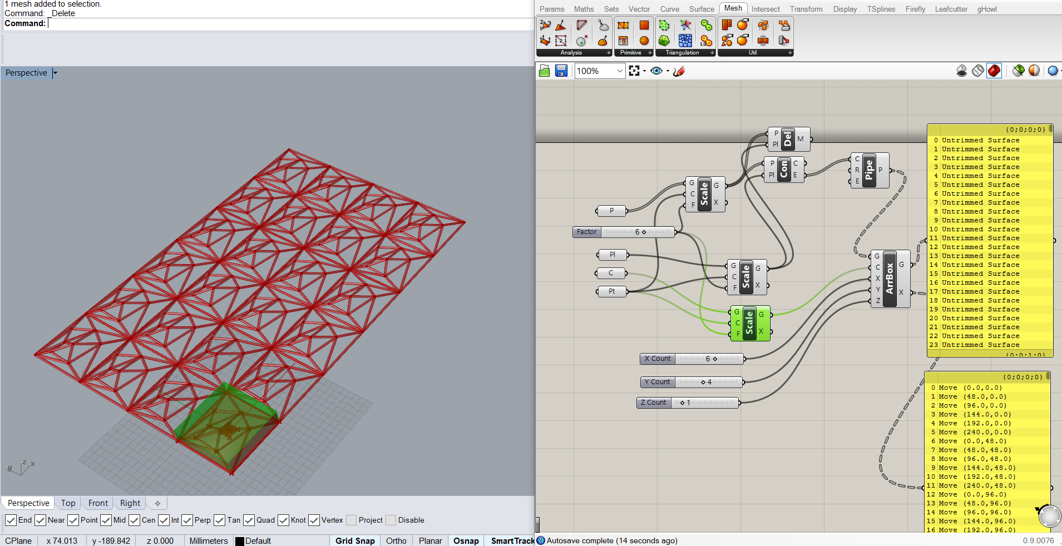The width and height of the screenshot is (1062, 546).
Task: Choose the orange Mesh Sphere icon
Action: coord(644,41)
